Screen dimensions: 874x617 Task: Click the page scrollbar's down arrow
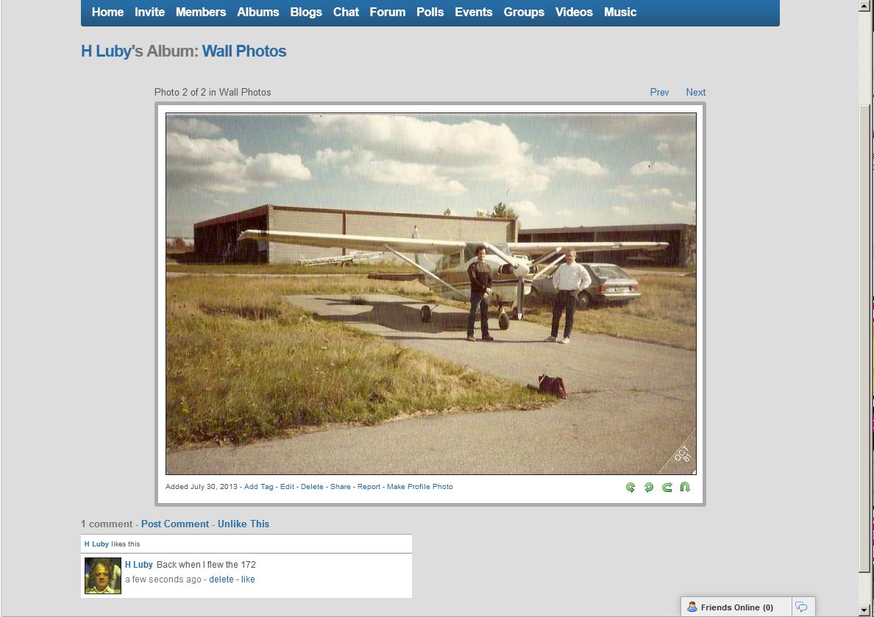(x=864, y=610)
